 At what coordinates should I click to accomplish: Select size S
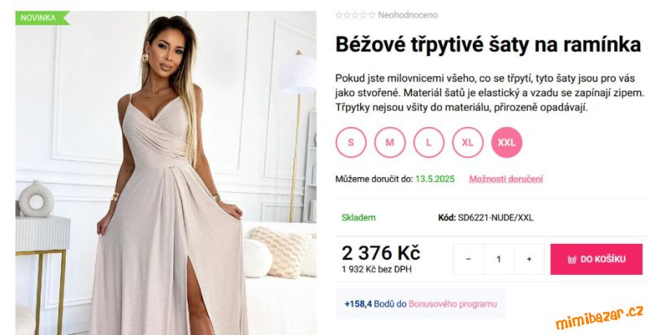[x=351, y=142]
